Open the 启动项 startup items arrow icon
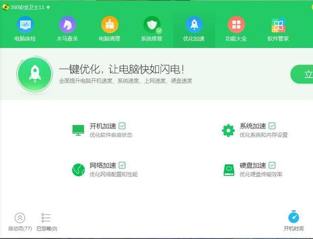Viewport: 313px width, 239px height. 20,218
